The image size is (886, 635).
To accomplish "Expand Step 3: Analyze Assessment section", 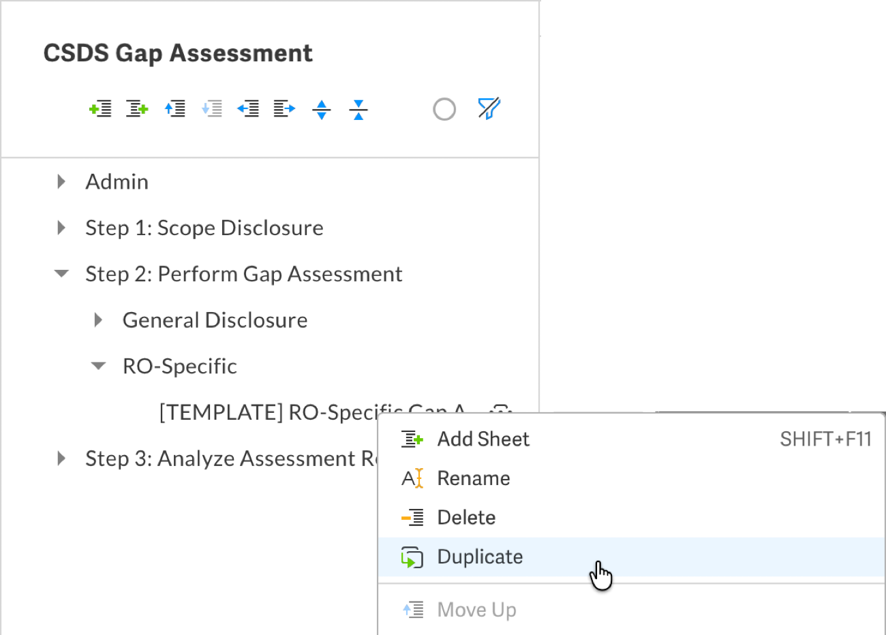I will coord(61,459).
